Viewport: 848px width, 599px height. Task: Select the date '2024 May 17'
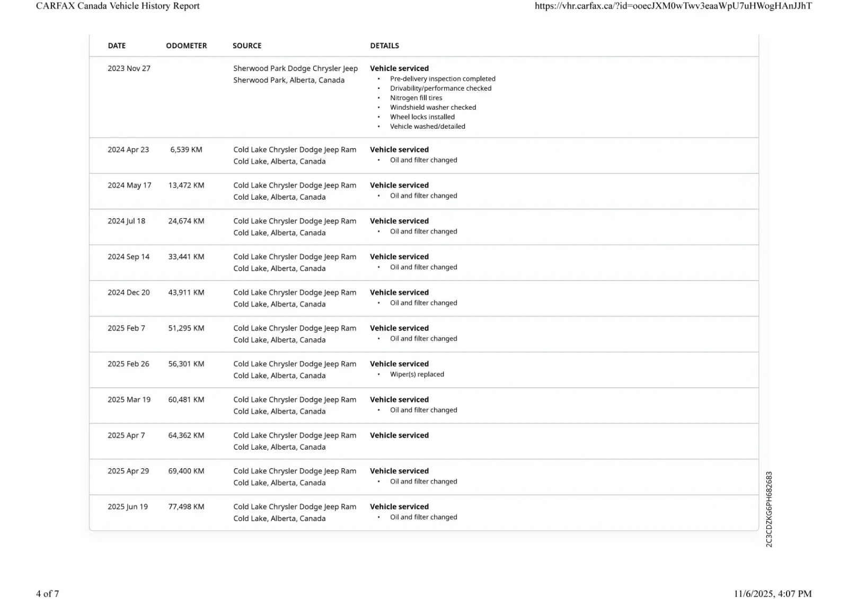pyautogui.click(x=129, y=185)
